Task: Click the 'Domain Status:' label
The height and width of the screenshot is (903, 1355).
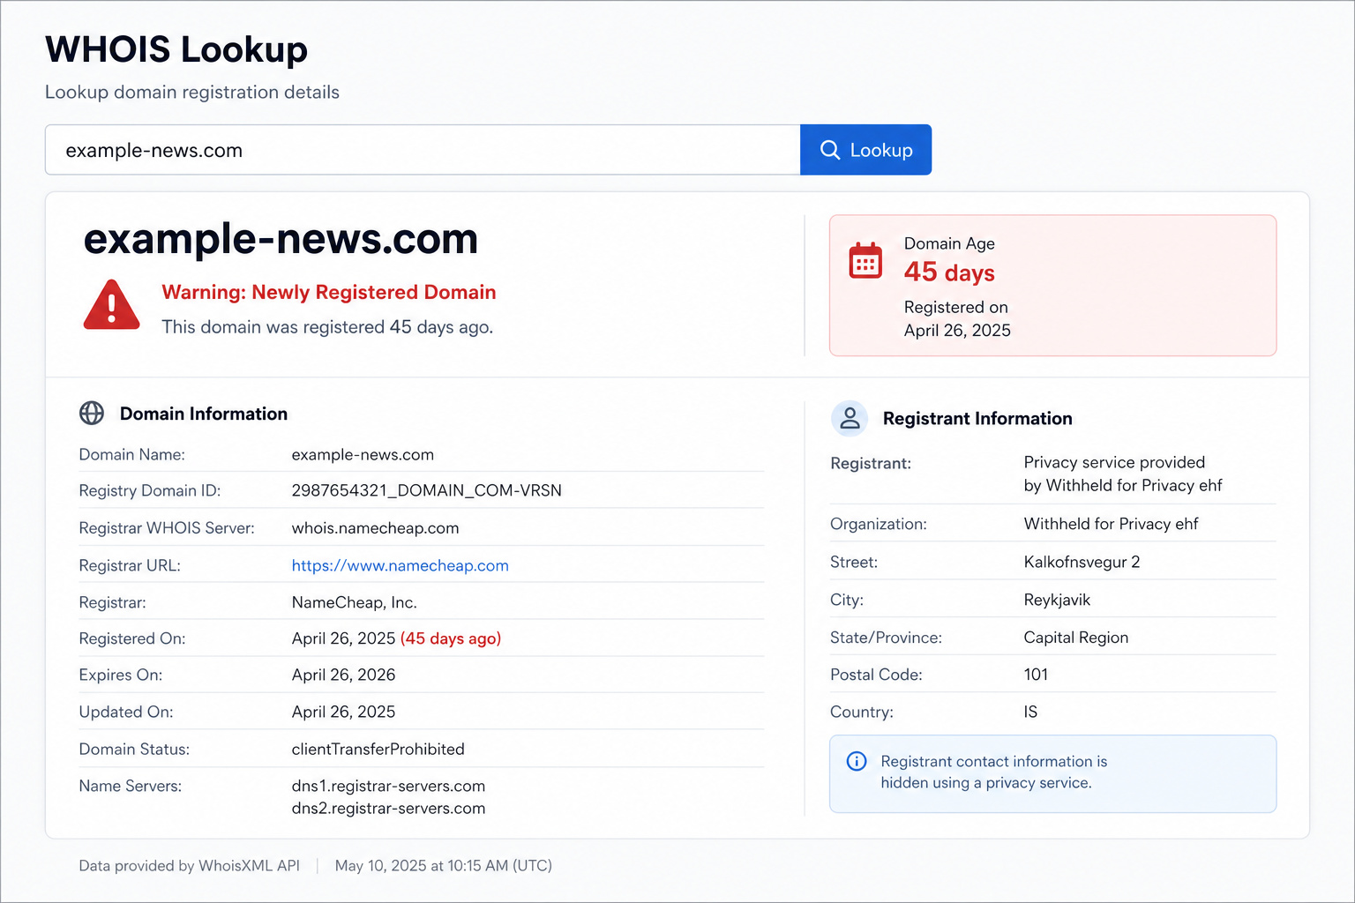Action: [134, 749]
